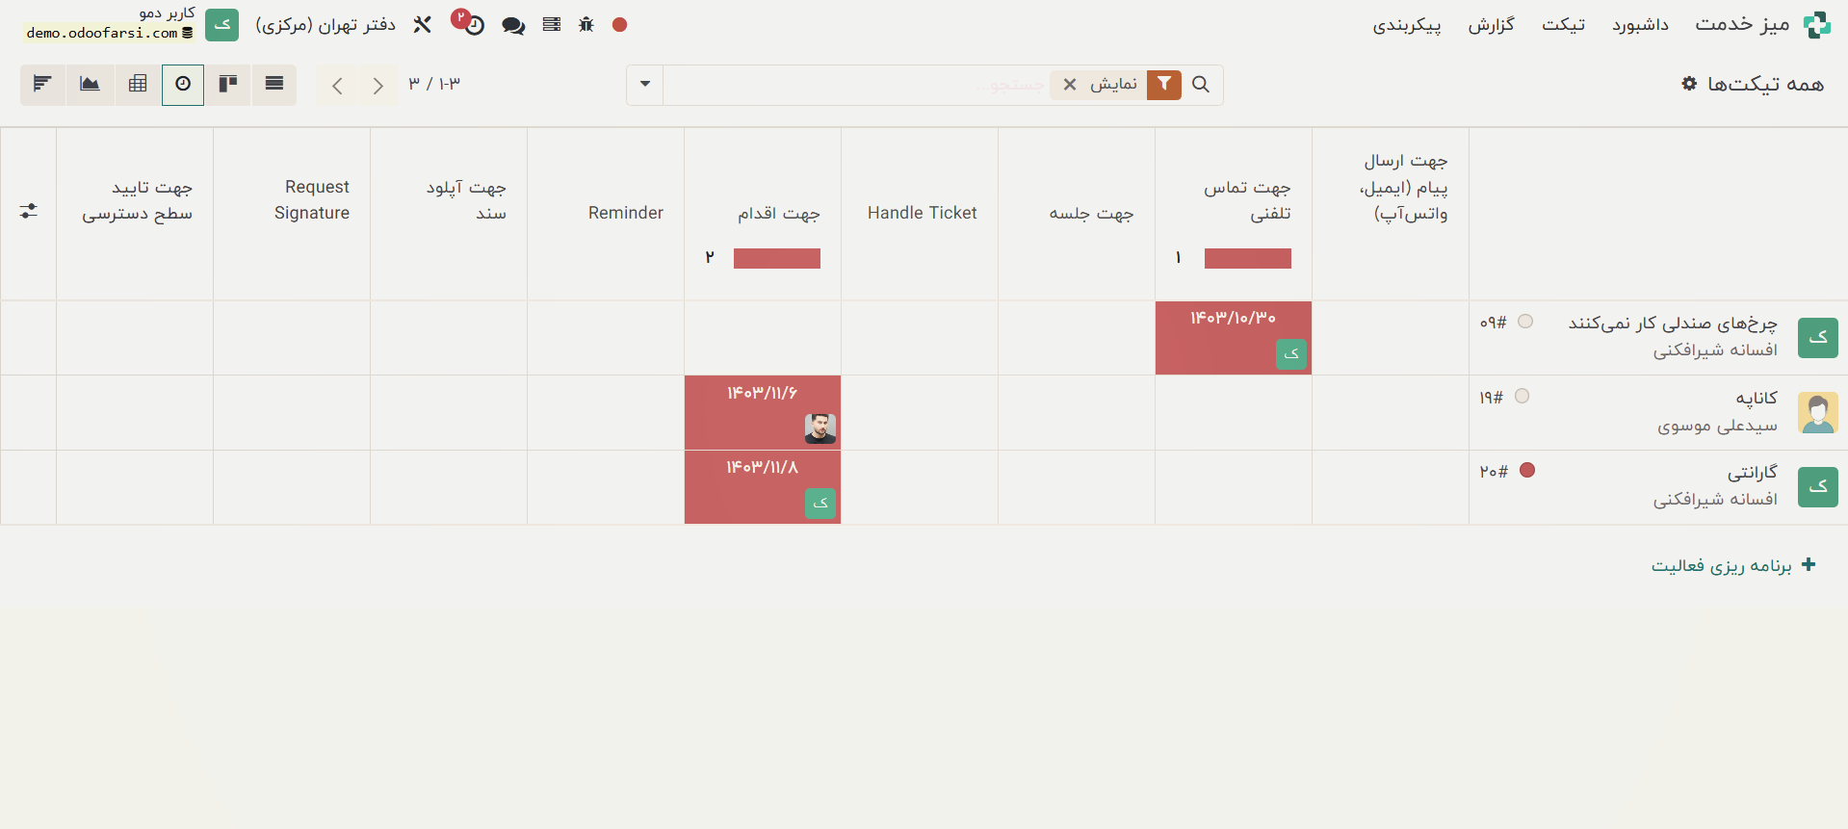Select the activity (clock) view icon

183,85
